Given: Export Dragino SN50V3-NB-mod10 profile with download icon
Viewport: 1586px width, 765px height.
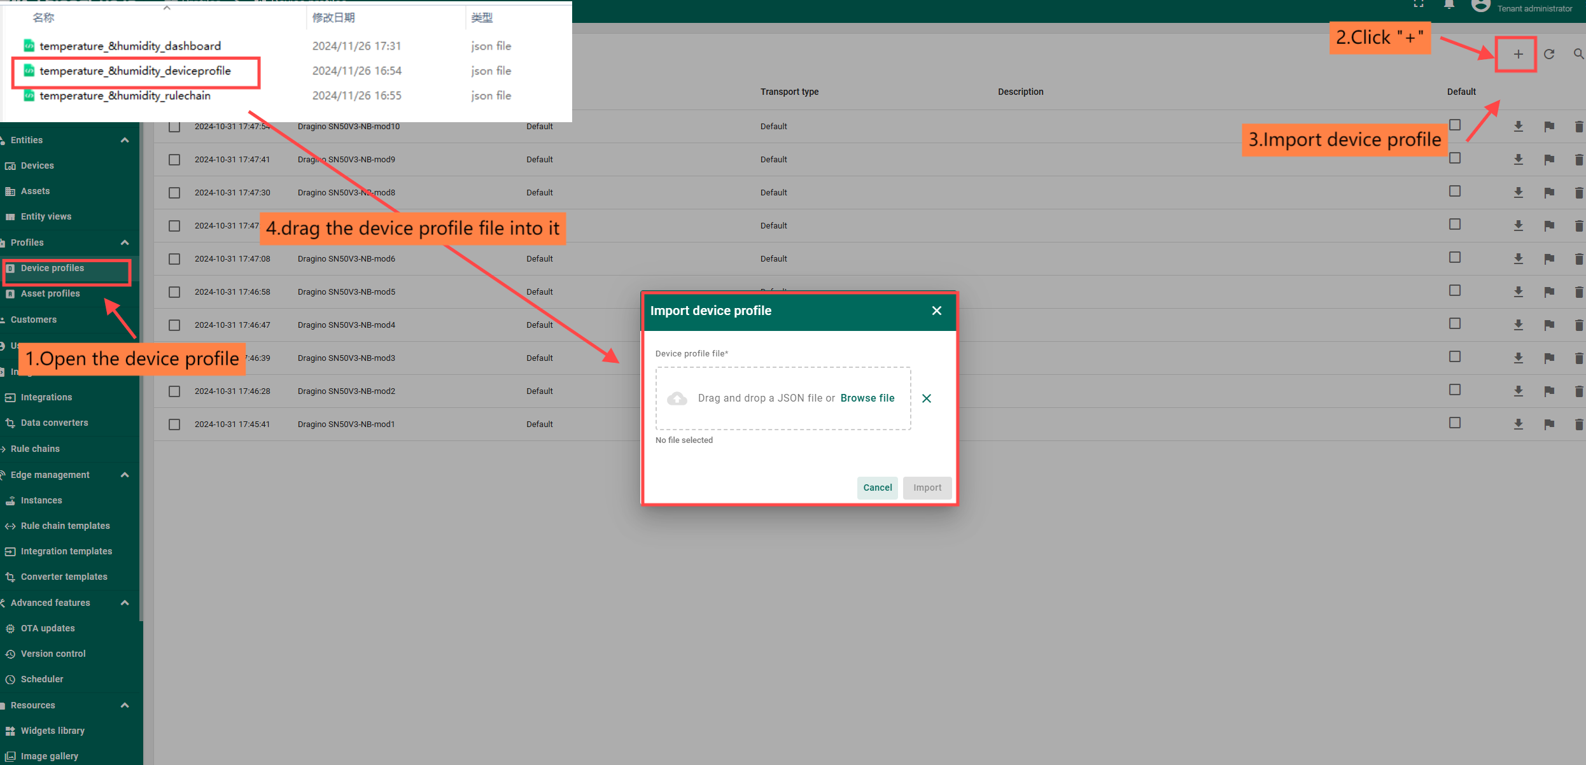Looking at the screenshot, I should point(1518,127).
